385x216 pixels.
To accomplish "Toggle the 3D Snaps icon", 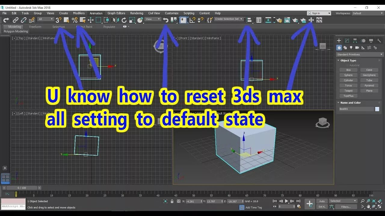I will (x=58, y=20).
